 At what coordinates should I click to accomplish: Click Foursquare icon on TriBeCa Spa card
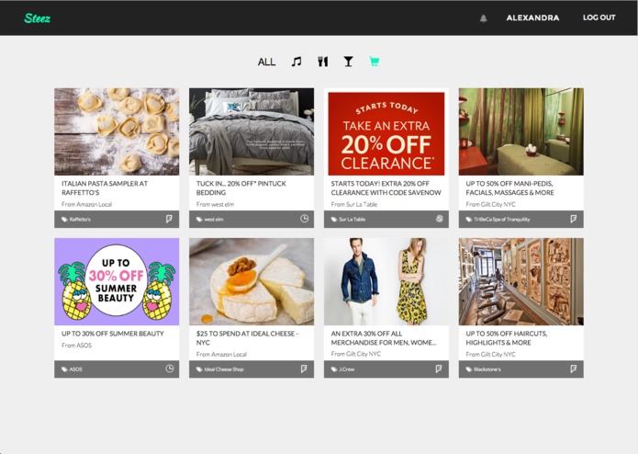coord(574,219)
